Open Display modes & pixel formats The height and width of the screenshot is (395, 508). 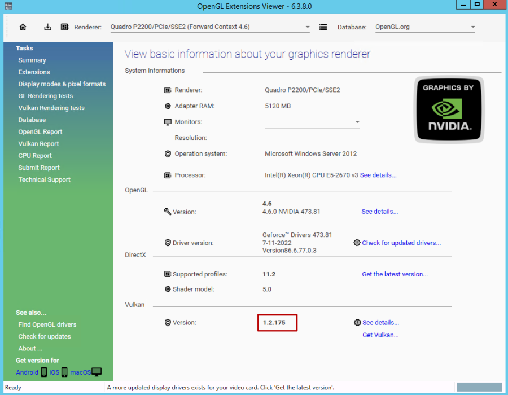[62, 84]
